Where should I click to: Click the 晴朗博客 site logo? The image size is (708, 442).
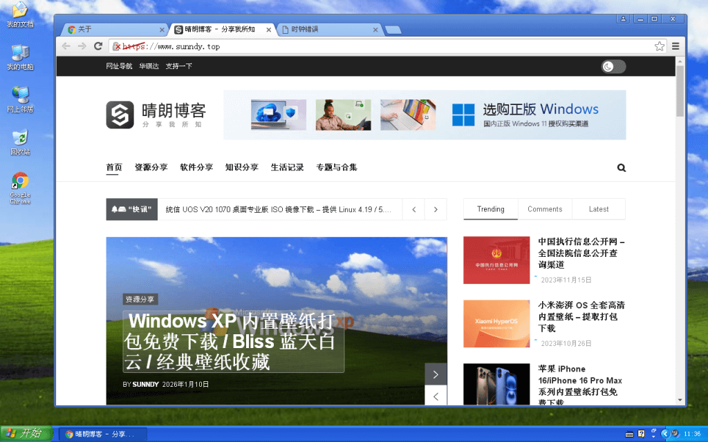(156, 115)
